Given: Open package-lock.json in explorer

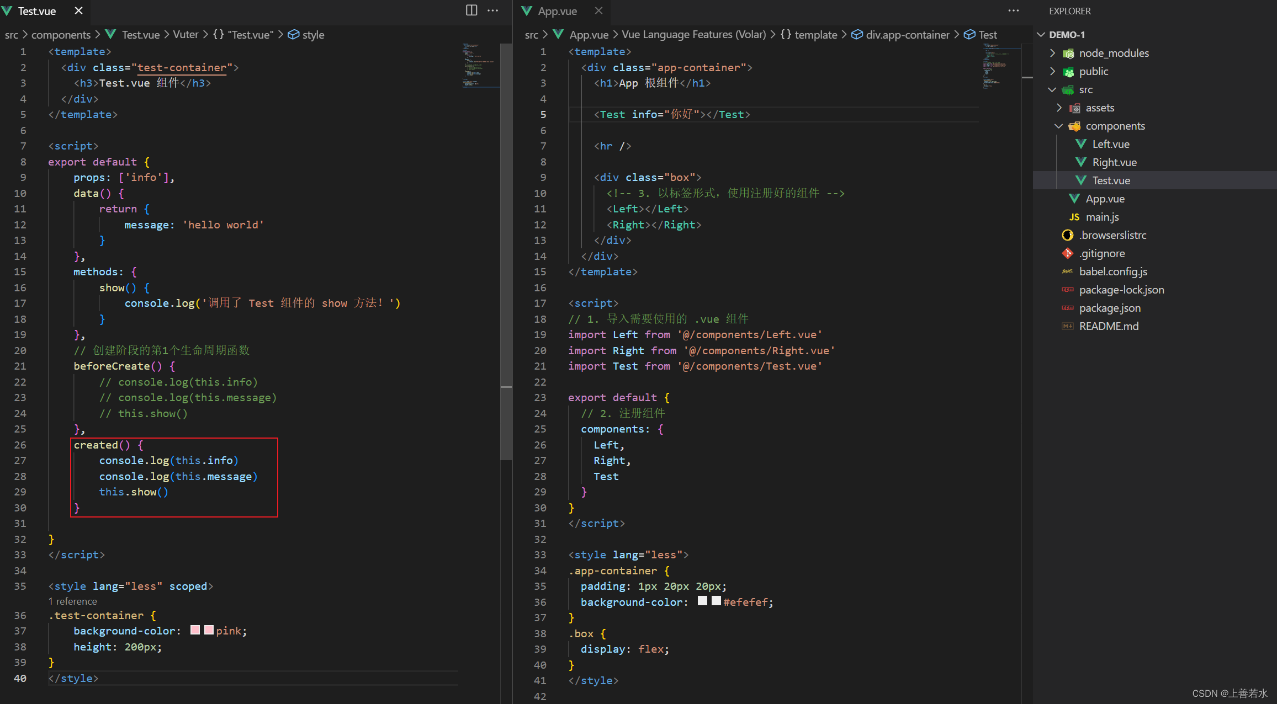Looking at the screenshot, I should coord(1121,290).
